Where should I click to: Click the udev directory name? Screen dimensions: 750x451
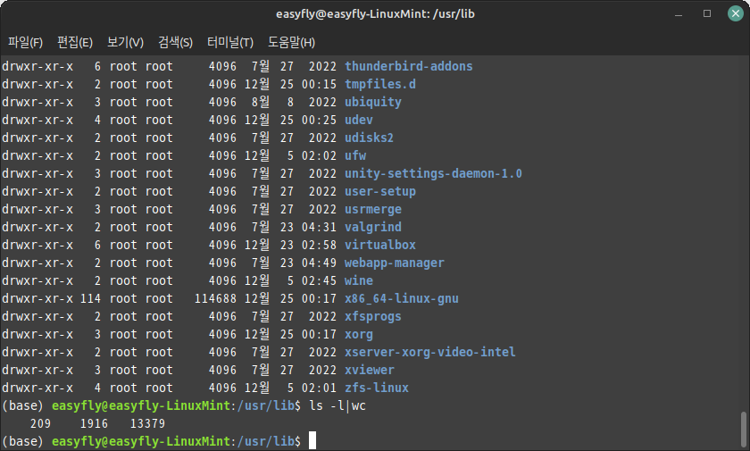point(359,120)
